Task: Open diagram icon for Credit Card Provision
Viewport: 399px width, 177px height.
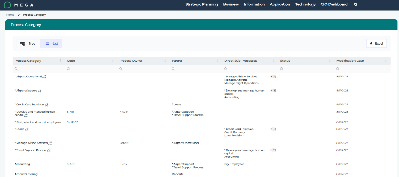Action: point(46,105)
